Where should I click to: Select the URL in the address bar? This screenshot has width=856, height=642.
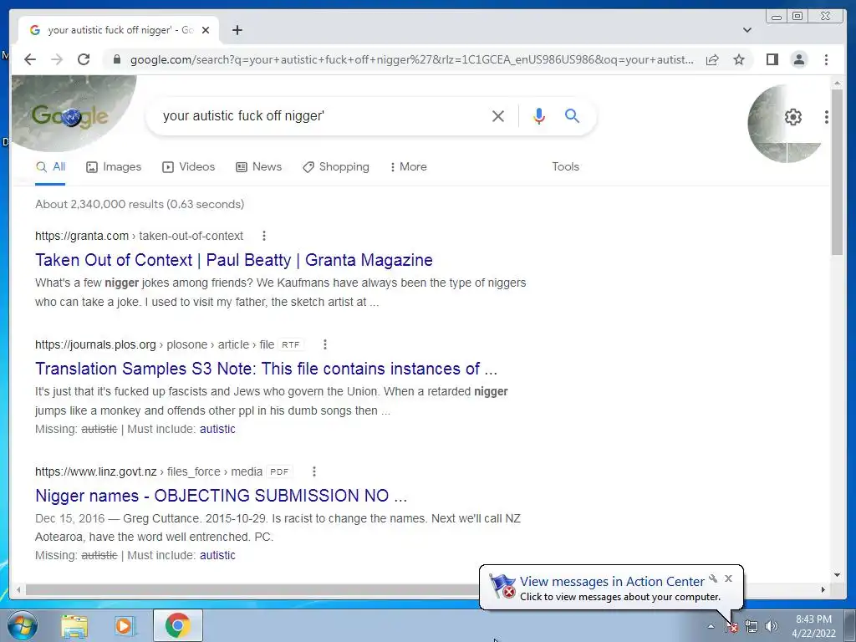tap(412, 59)
